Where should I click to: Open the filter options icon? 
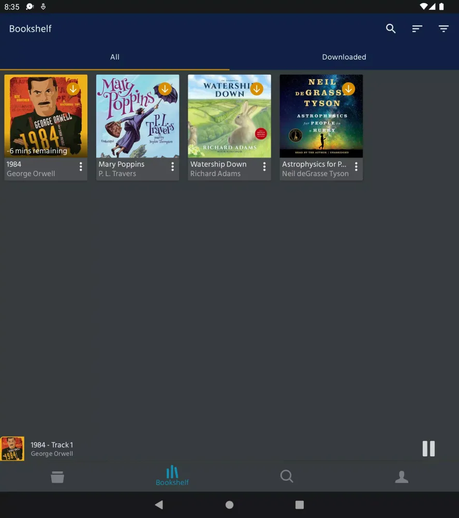[x=443, y=29]
